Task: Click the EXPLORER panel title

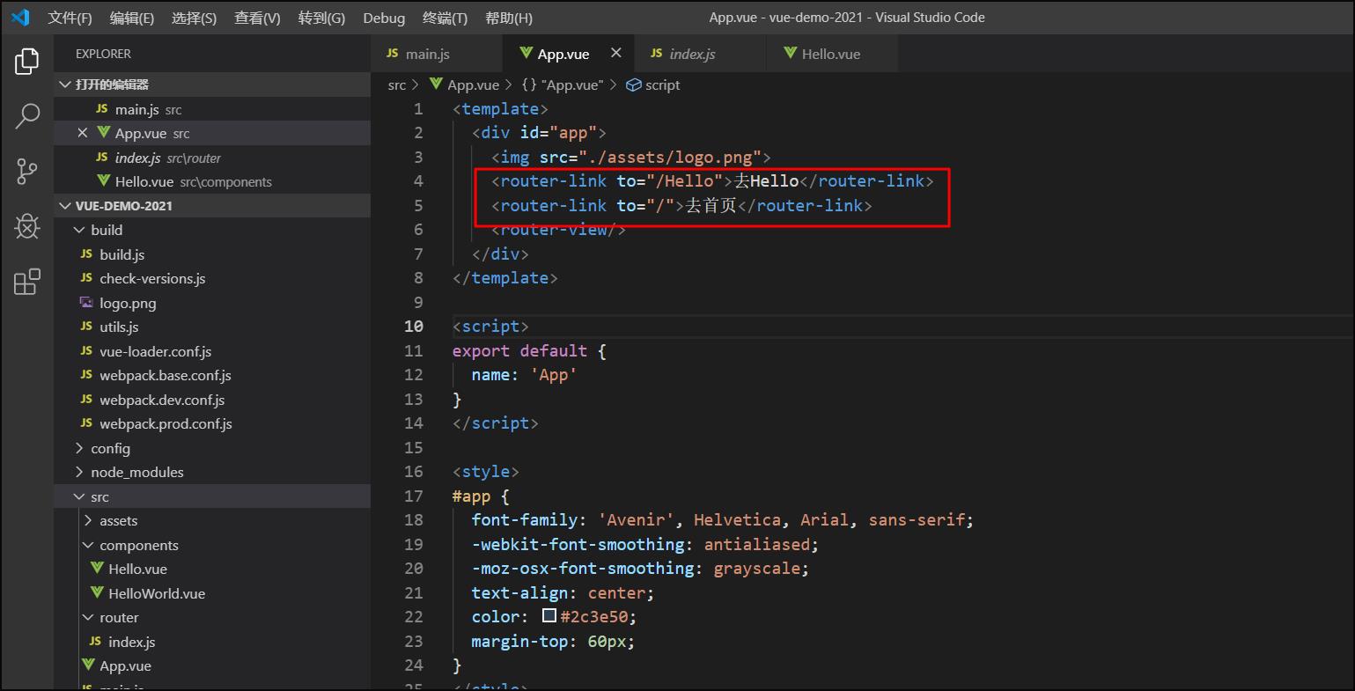Action: [103, 54]
